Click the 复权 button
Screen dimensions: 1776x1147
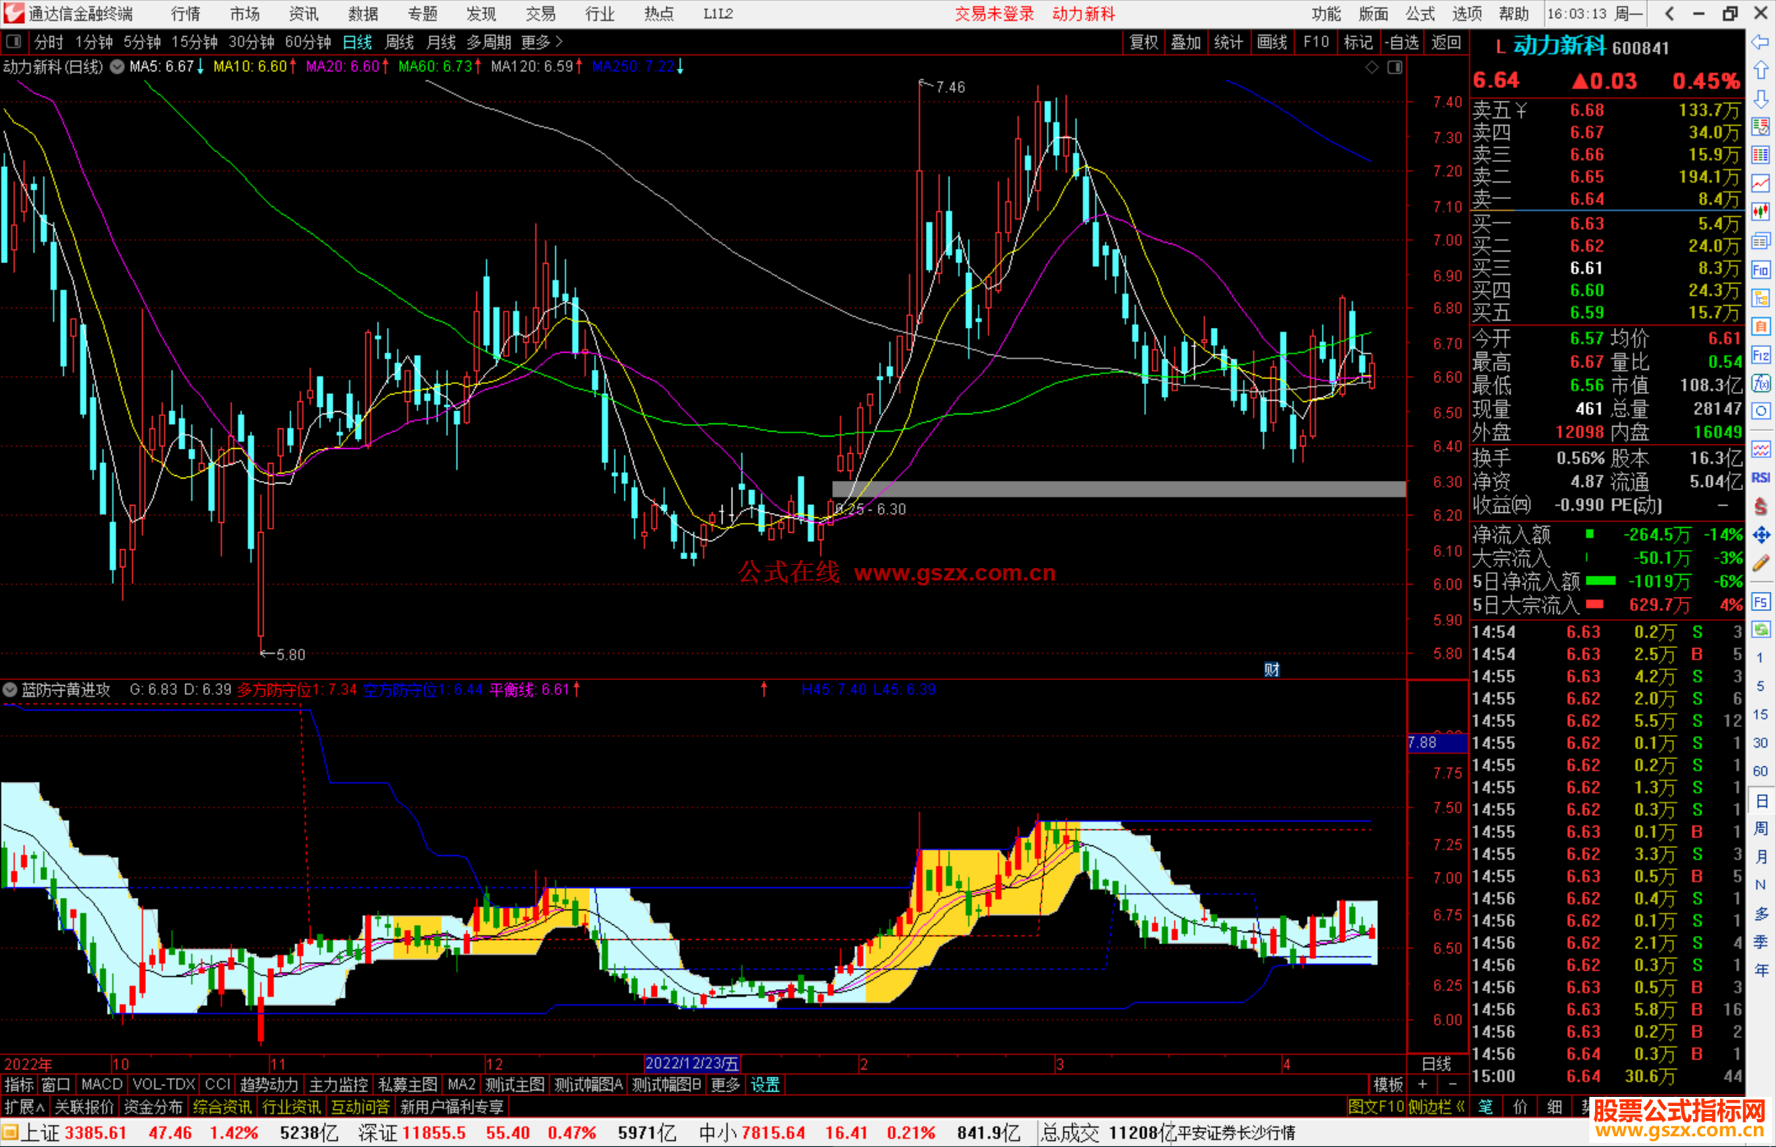(x=1144, y=42)
